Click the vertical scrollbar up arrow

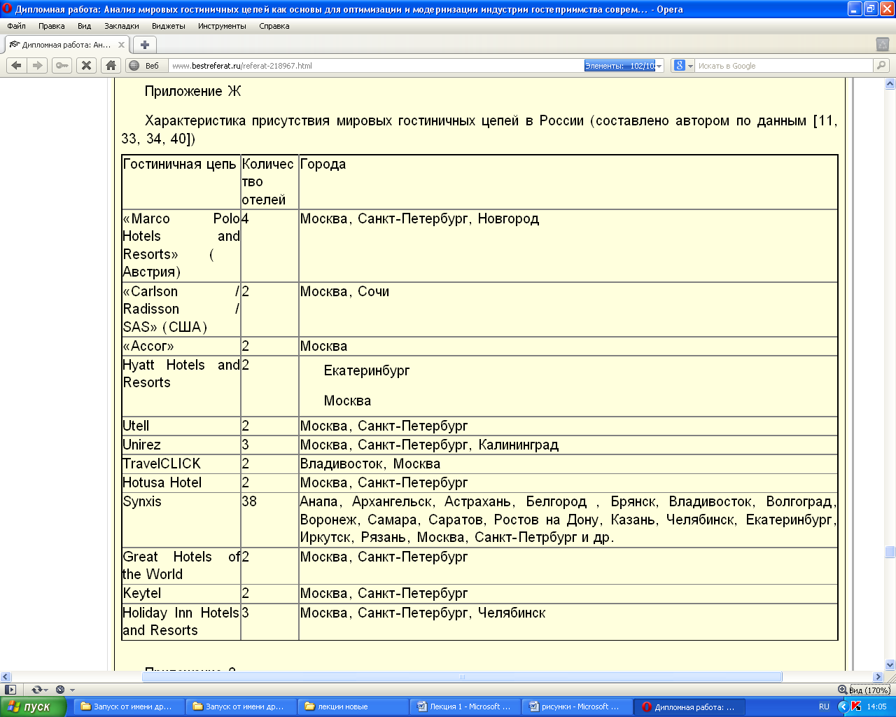pyautogui.click(x=890, y=84)
